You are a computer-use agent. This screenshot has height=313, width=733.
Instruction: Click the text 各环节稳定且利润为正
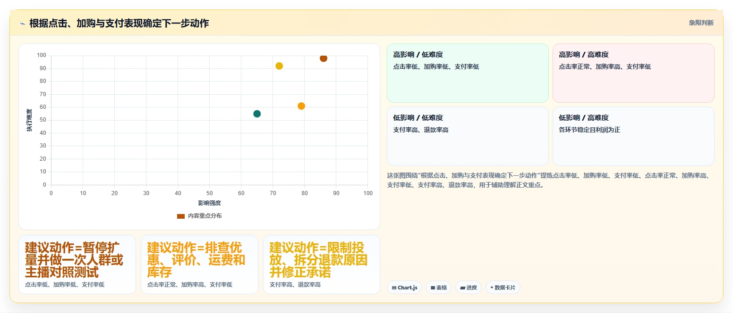tap(589, 130)
